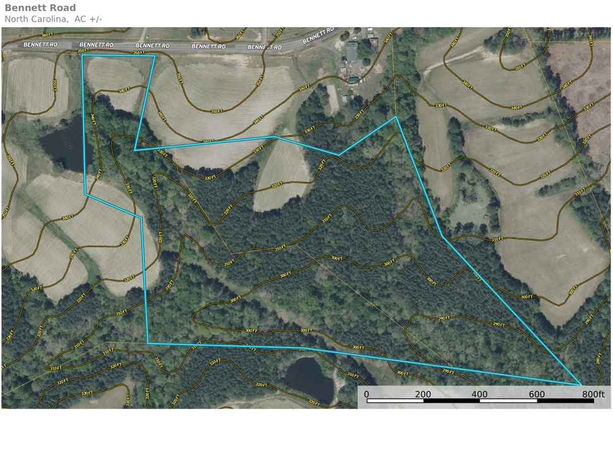Viewport: 613px width, 474px height.
Task: Select the southeastern tip of cyan parcel boundary
Action: tap(581, 384)
